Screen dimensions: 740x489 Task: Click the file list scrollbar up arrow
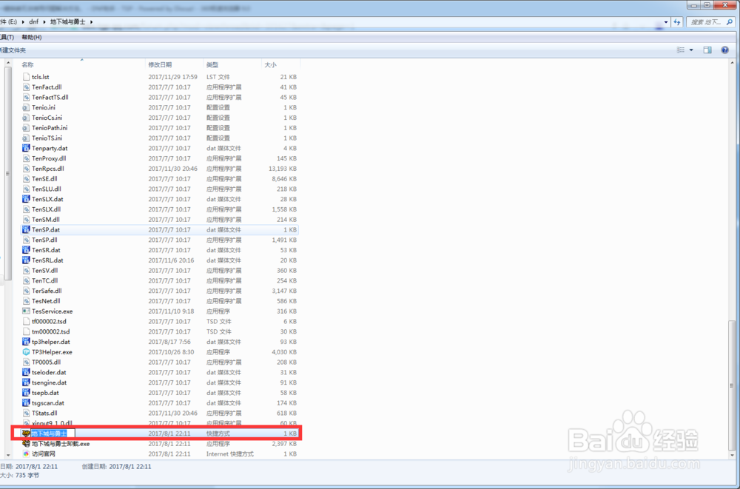pyautogui.click(x=732, y=63)
